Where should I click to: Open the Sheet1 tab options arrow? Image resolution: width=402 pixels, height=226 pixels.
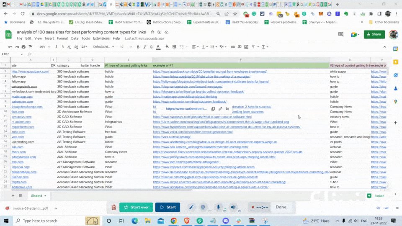tap(45, 196)
